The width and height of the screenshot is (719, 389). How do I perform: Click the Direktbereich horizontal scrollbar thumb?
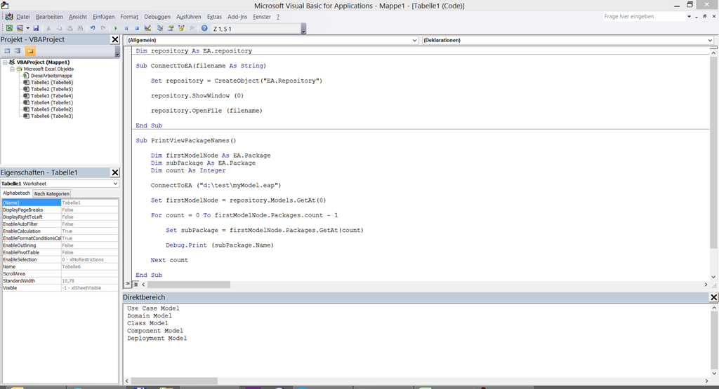click(175, 381)
